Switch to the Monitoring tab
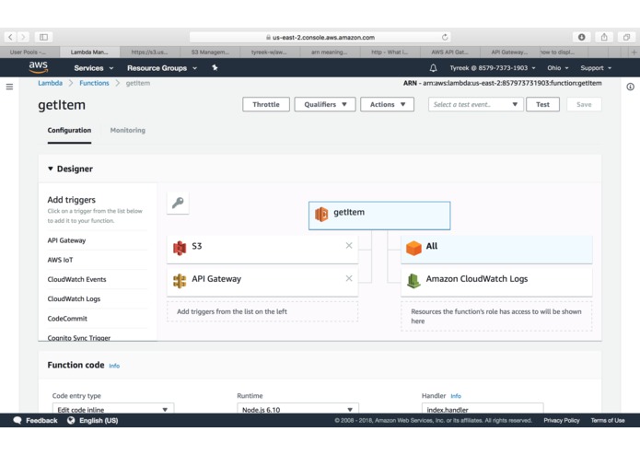 pos(128,131)
